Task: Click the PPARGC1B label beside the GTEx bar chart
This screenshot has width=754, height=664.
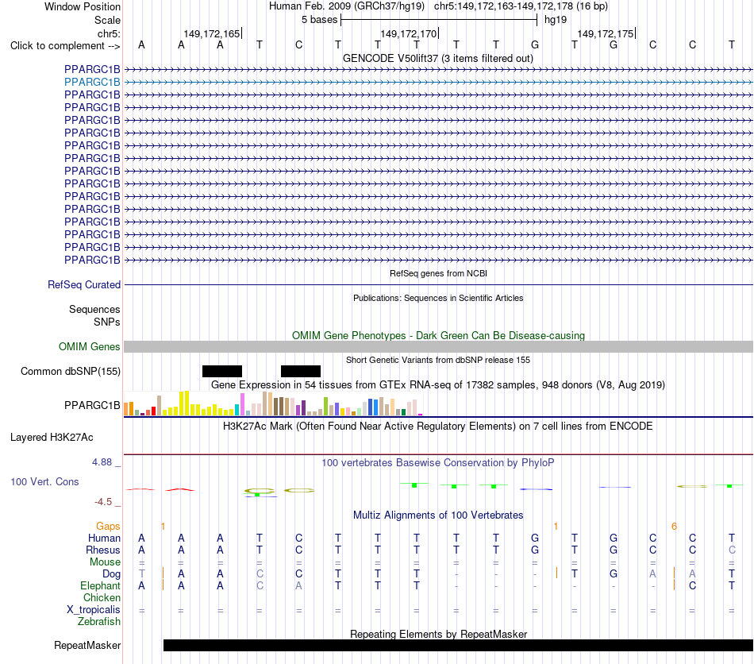Action: tap(92, 406)
